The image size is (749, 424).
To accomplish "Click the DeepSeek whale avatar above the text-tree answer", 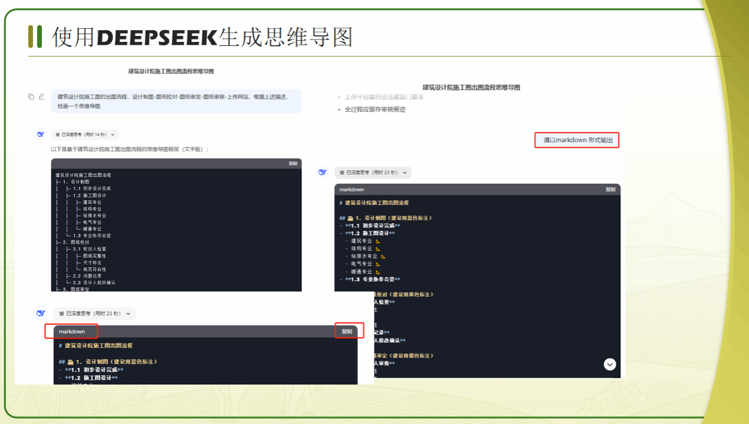I will (41, 134).
